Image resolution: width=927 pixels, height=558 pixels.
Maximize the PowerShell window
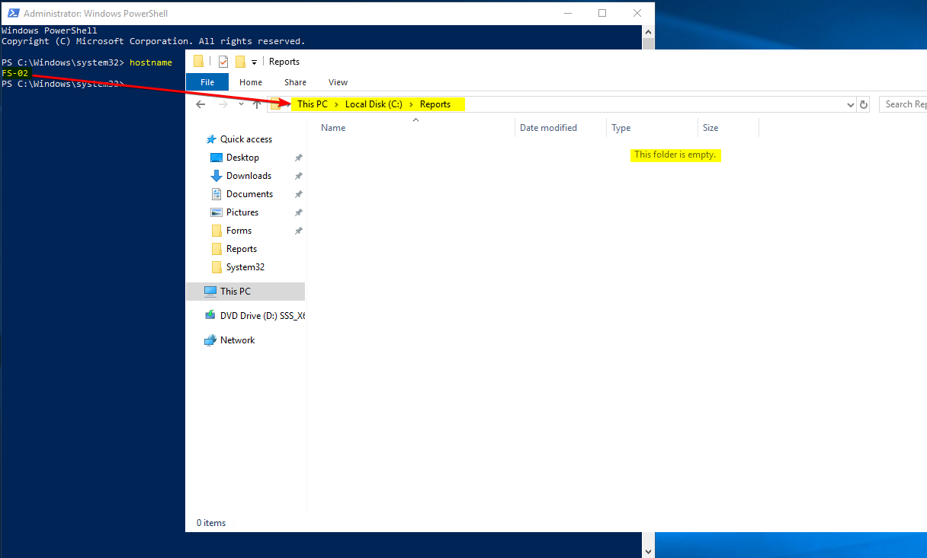pyautogui.click(x=602, y=13)
